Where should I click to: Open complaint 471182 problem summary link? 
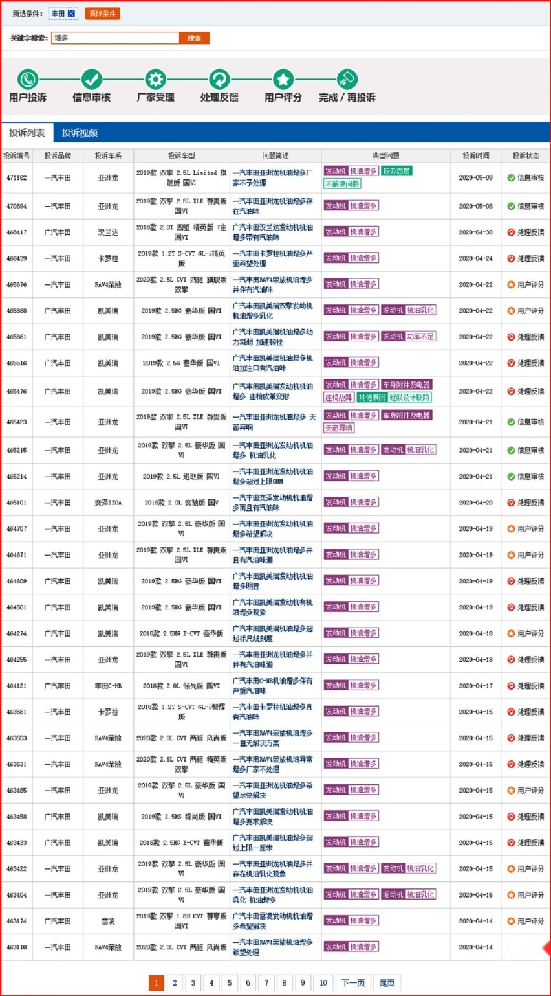click(x=272, y=178)
